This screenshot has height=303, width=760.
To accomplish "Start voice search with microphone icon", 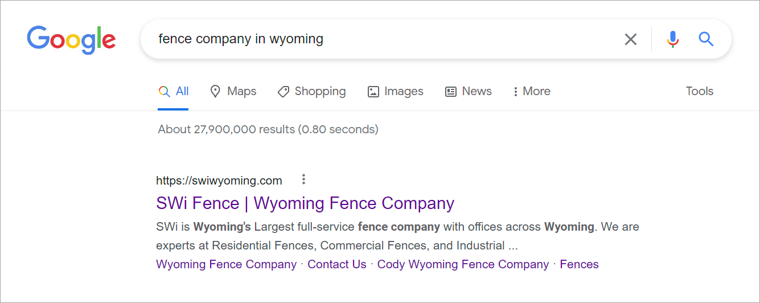I will (672, 39).
